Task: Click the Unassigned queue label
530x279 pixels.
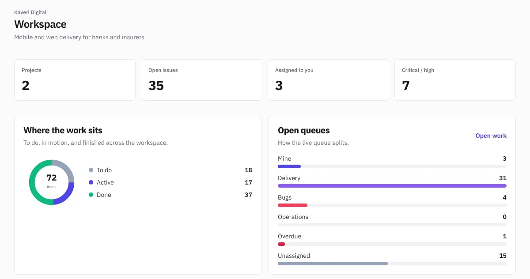Action: (x=294, y=256)
